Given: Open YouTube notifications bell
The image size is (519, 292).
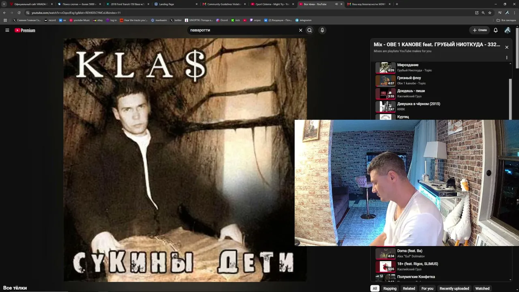Looking at the screenshot, I should tap(495, 30).
